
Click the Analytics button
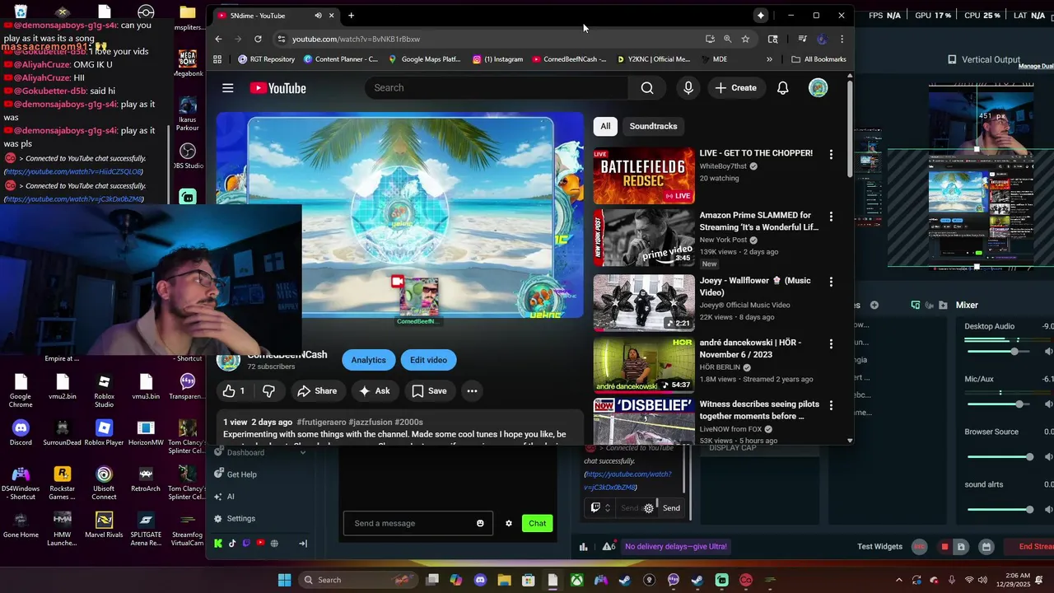368,360
